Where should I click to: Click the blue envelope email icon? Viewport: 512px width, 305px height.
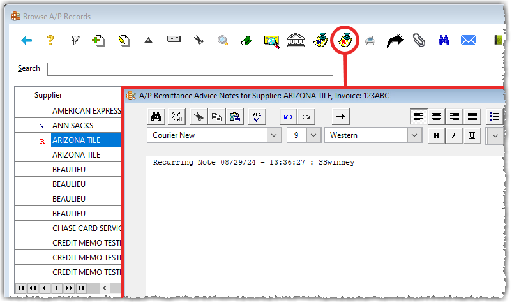pos(468,40)
